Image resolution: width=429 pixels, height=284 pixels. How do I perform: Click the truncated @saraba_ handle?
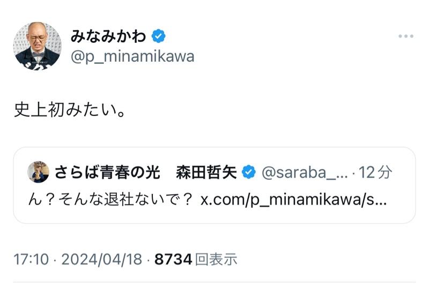pyautogui.click(x=305, y=172)
